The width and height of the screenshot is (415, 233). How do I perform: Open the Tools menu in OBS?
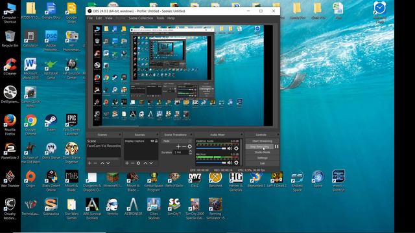(x=160, y=18)
